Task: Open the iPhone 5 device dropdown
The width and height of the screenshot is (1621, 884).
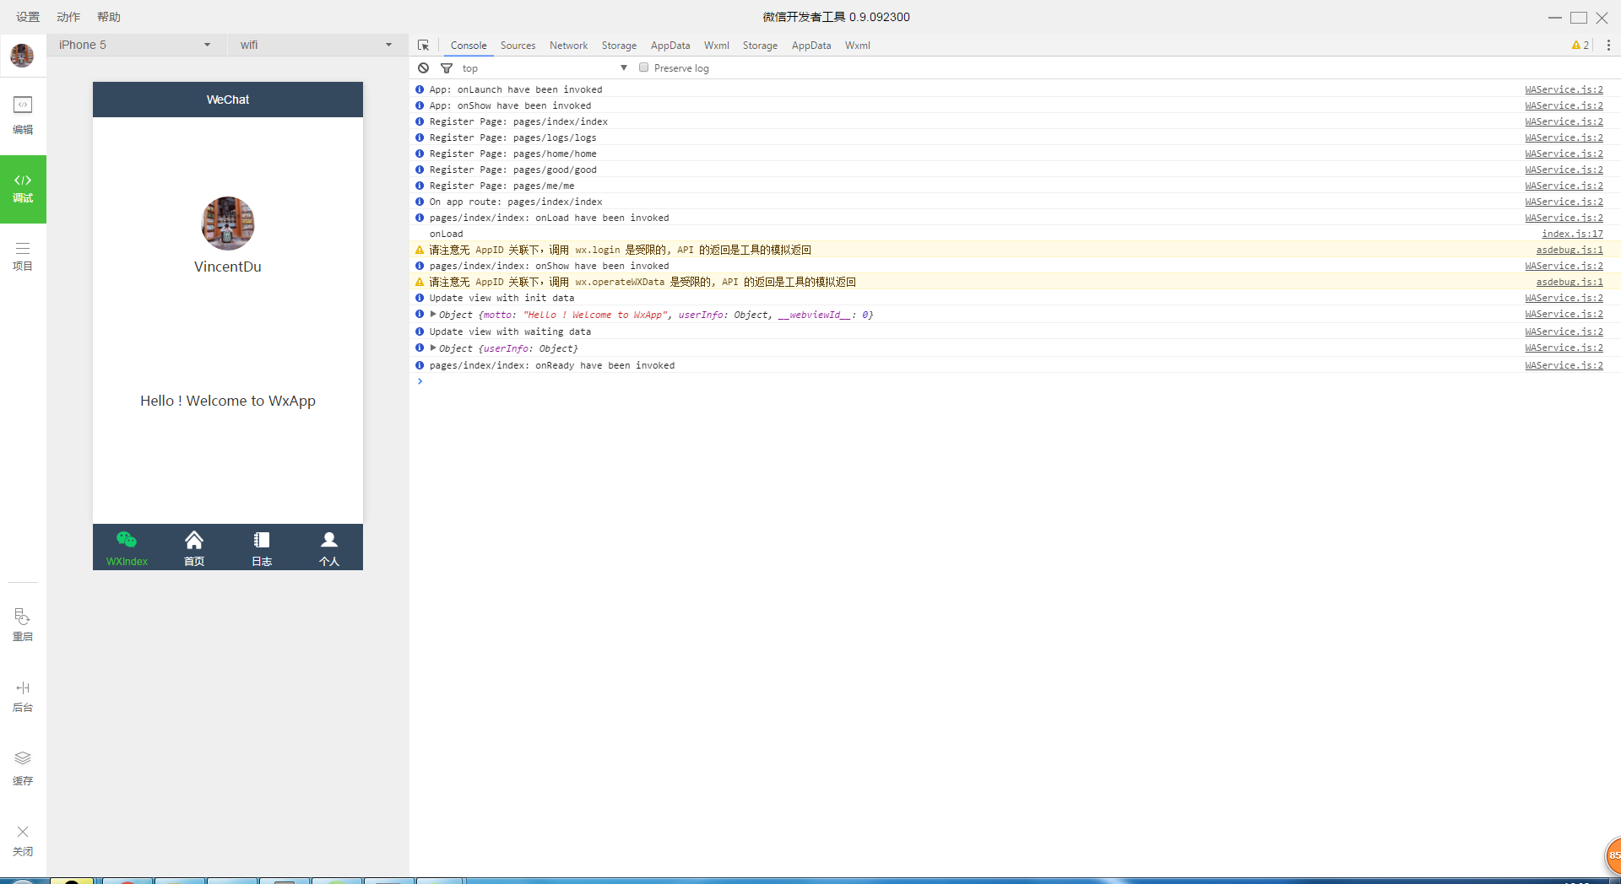Action: coord(135,45)
